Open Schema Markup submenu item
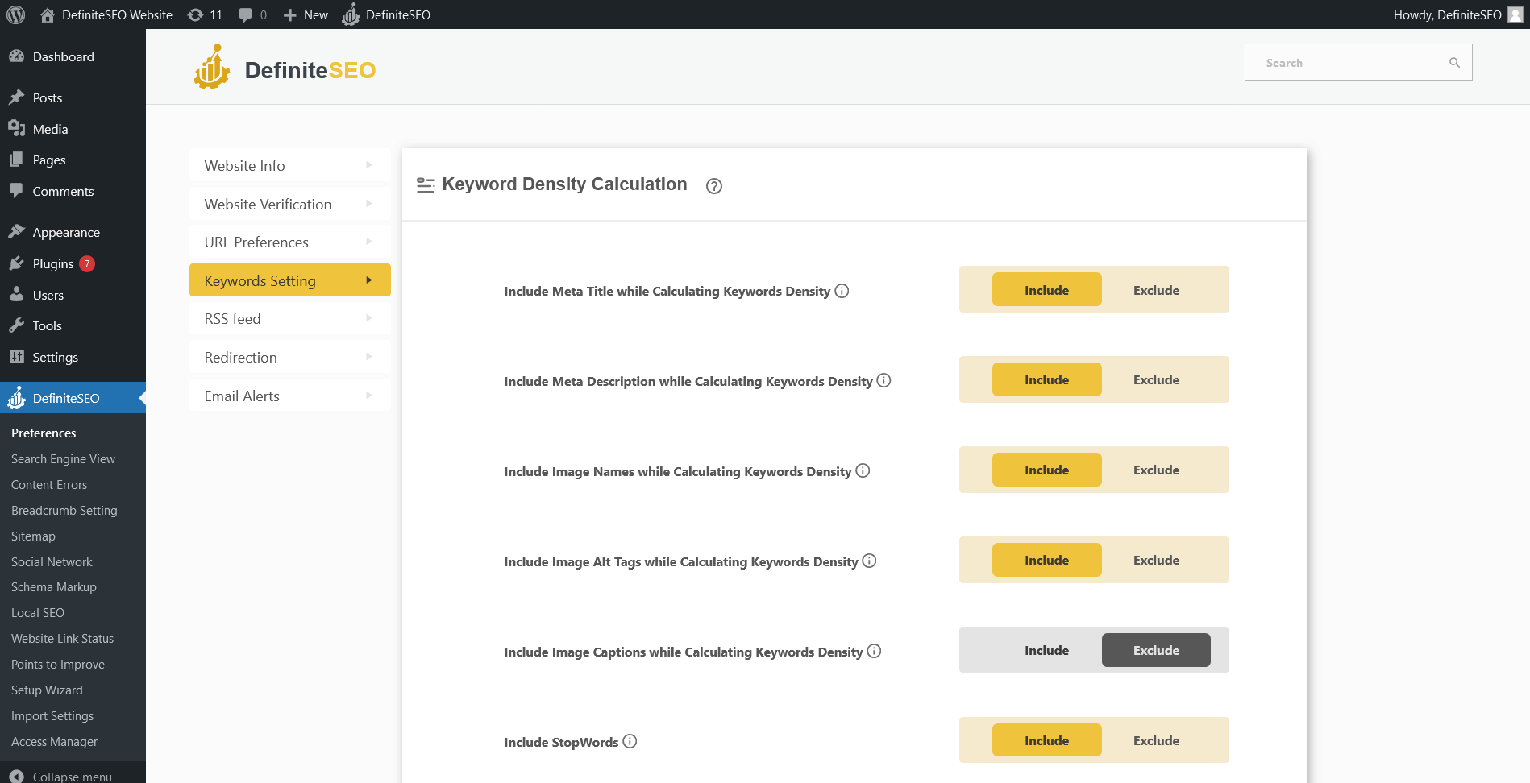1530x783 pixels. [54, 587]
